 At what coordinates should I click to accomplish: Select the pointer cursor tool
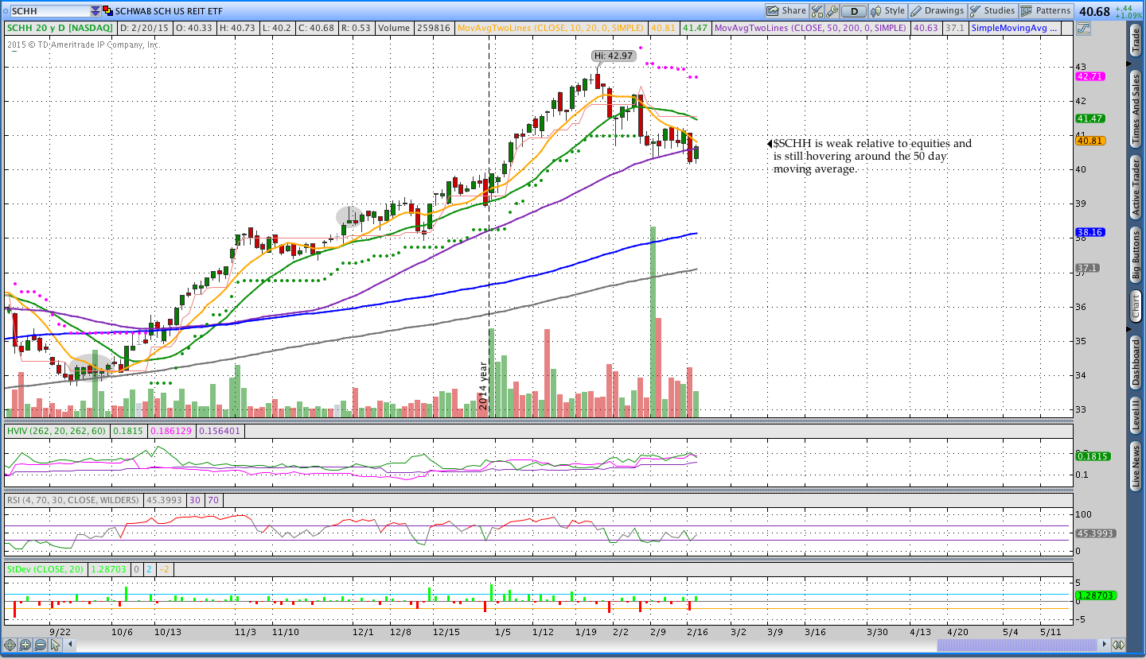[x=55, y=645]
